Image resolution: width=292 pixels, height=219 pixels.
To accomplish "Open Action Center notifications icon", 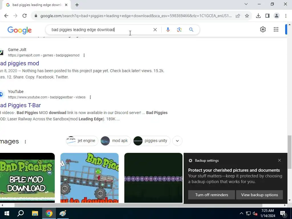I will [283, 214].
